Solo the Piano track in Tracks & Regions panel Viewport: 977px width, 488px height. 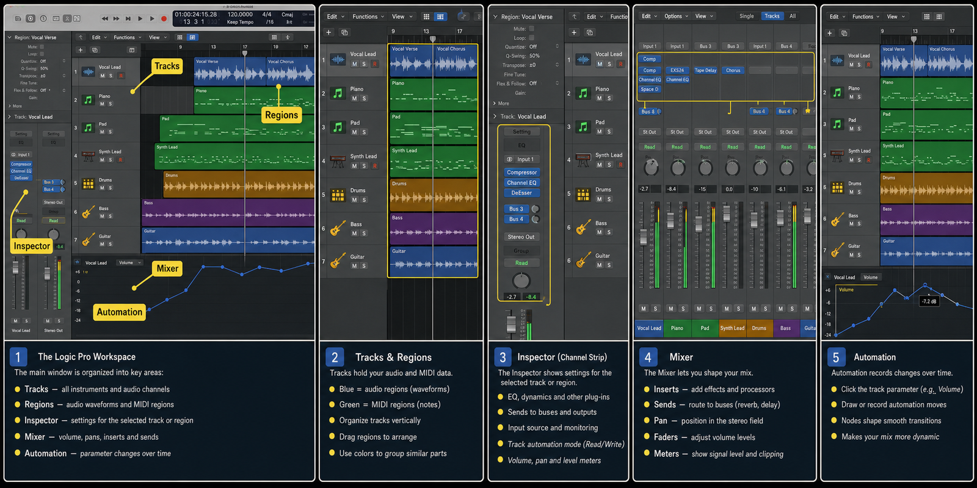point(364,98)
